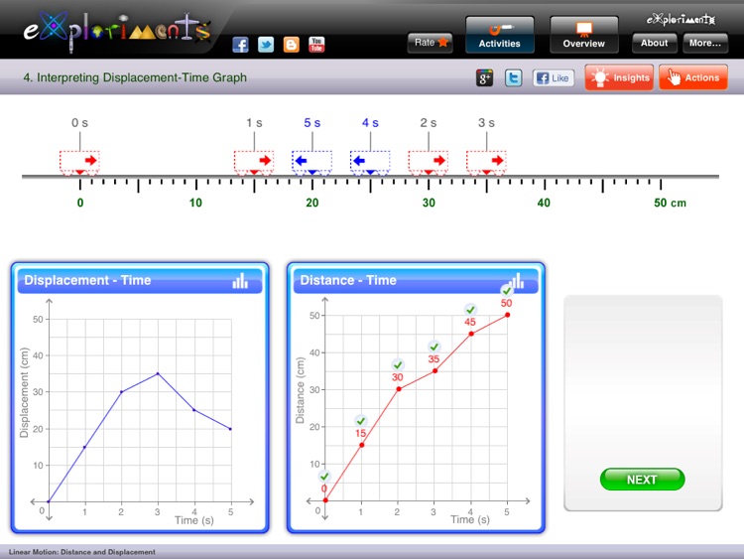Share via the Google Plus icon
Screen dimensions: 744x559
coord(484,77)
